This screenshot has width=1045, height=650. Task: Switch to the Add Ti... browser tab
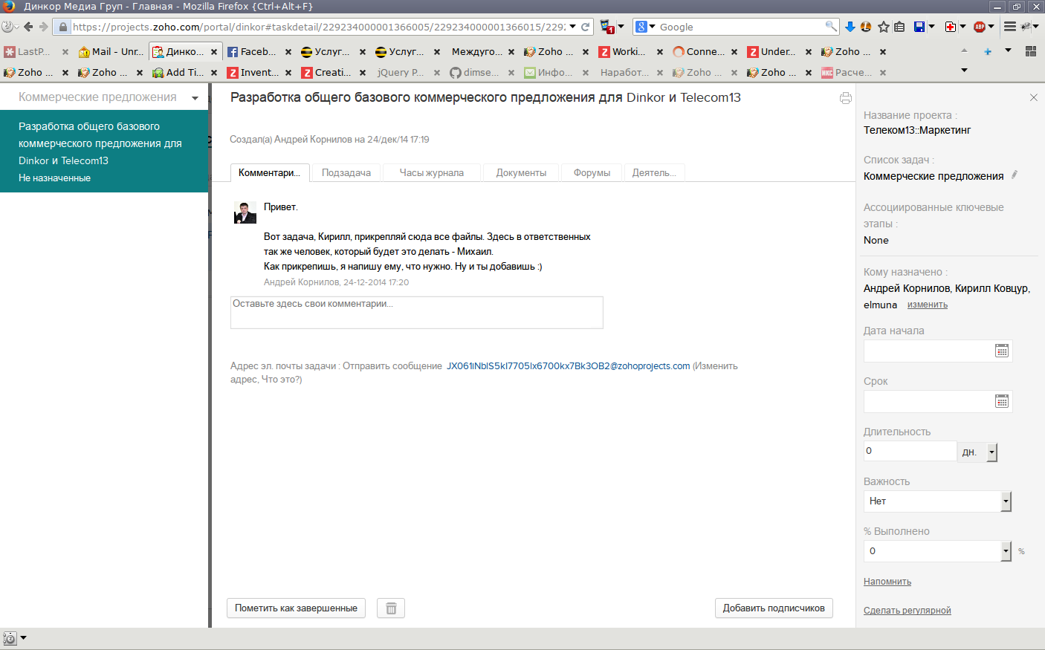[184, 73]
